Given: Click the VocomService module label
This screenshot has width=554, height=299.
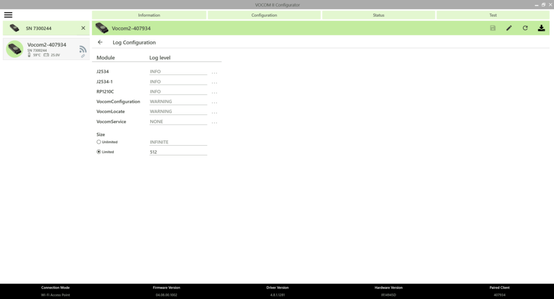Looking at the screenshot, I should pos(111,121).
